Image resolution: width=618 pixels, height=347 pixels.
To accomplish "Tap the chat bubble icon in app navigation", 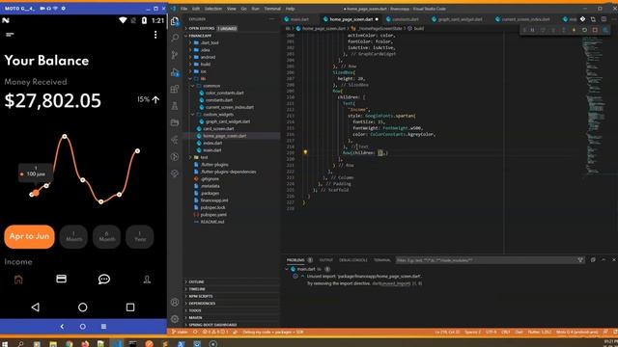I will coord(104,280).
